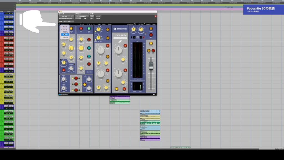
Task: Choose 100 % in the zoom menu
Action: [x=65, y=32]
